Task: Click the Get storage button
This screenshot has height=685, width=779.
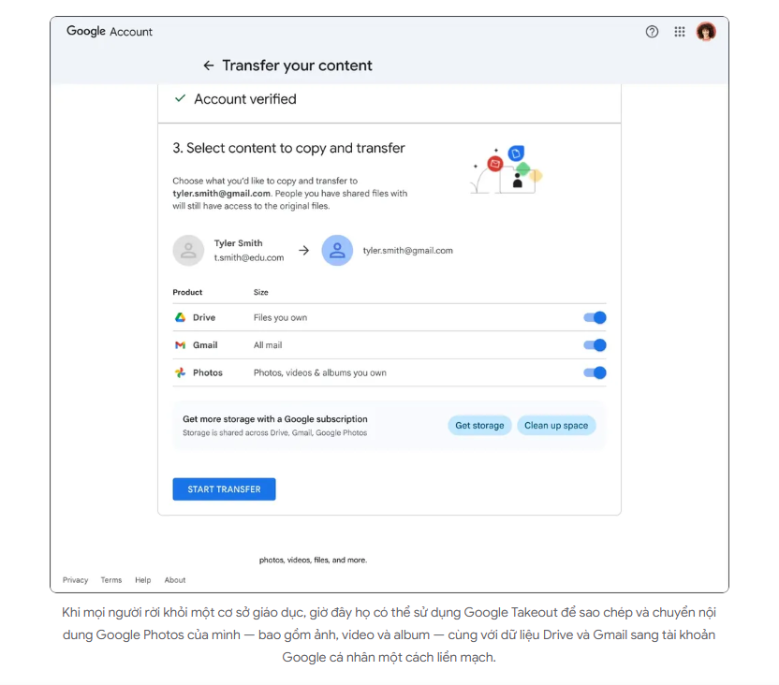Action: tap(479, 426)
